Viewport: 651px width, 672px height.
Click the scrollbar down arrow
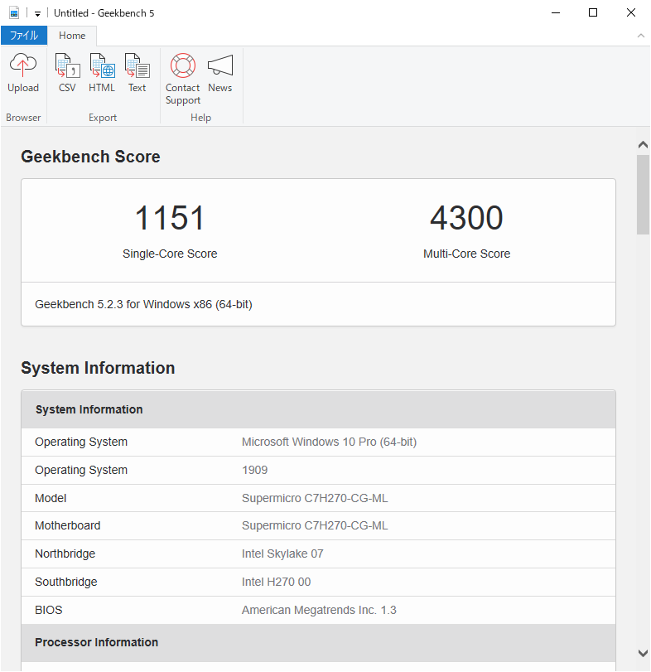(643, 653)
